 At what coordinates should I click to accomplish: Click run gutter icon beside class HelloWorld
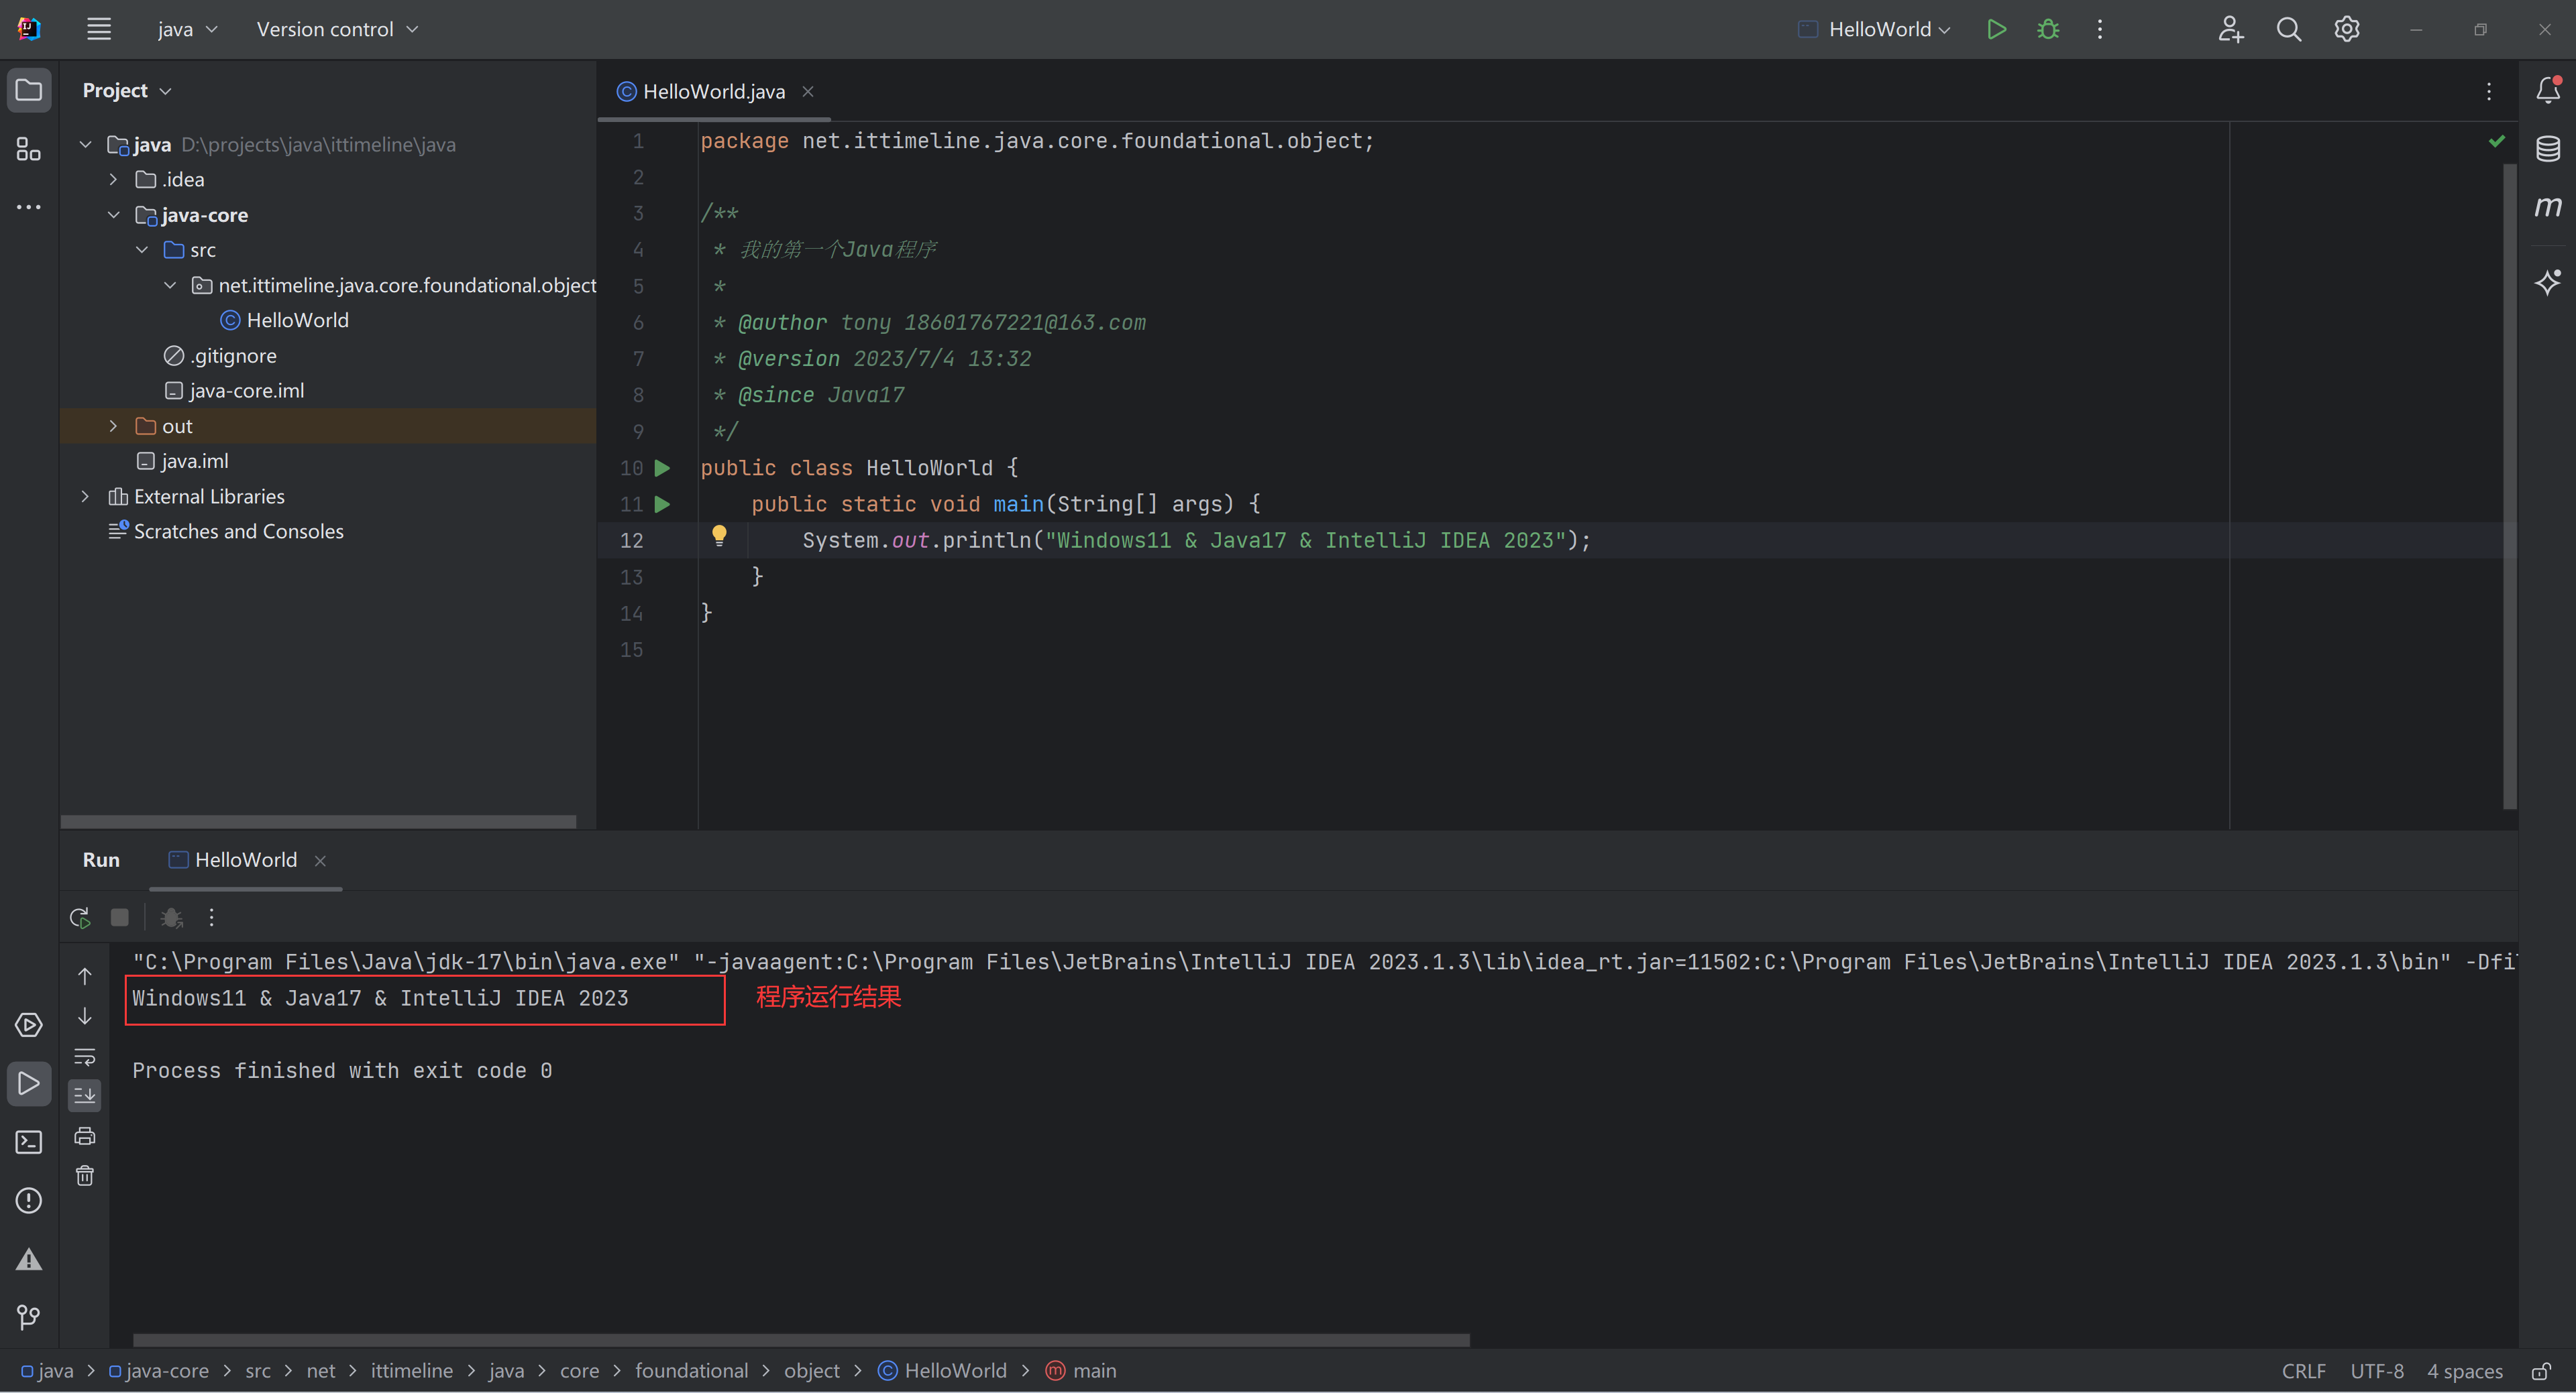click(662, 468)
